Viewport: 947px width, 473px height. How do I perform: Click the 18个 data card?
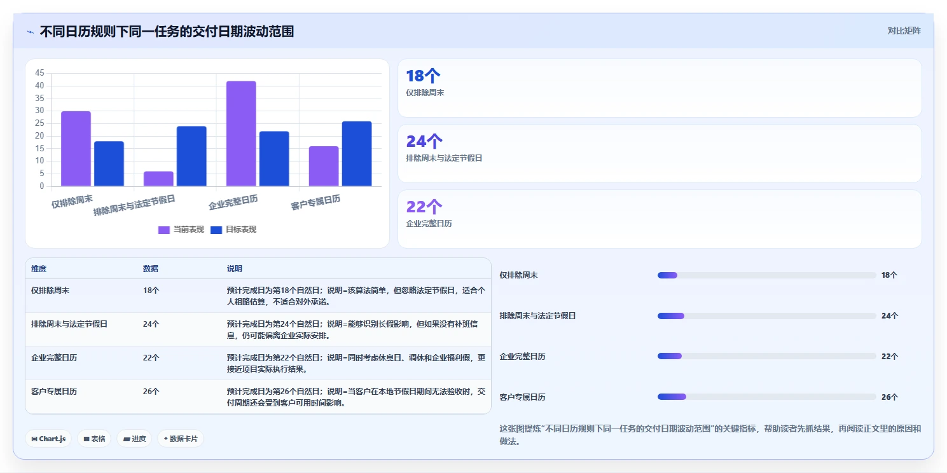pyautogui.click(x=660, y=88)
